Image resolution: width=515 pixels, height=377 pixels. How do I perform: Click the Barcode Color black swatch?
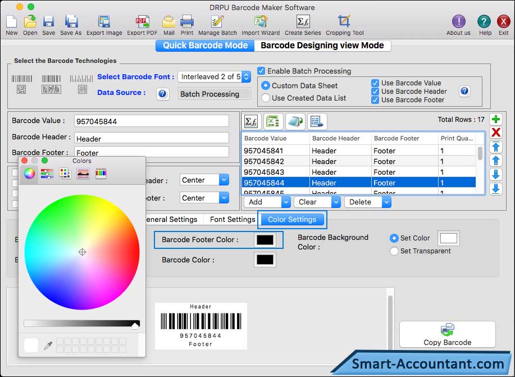pos(265,260)
